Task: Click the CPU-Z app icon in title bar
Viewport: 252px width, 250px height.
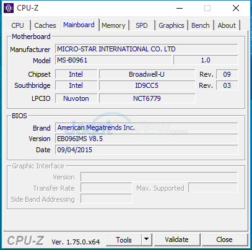Action: coord(9,8)
